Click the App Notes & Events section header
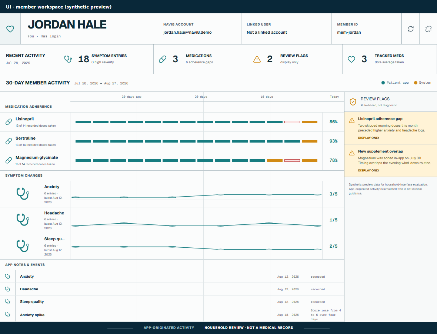Screen dimensions: 437x334 25,265
